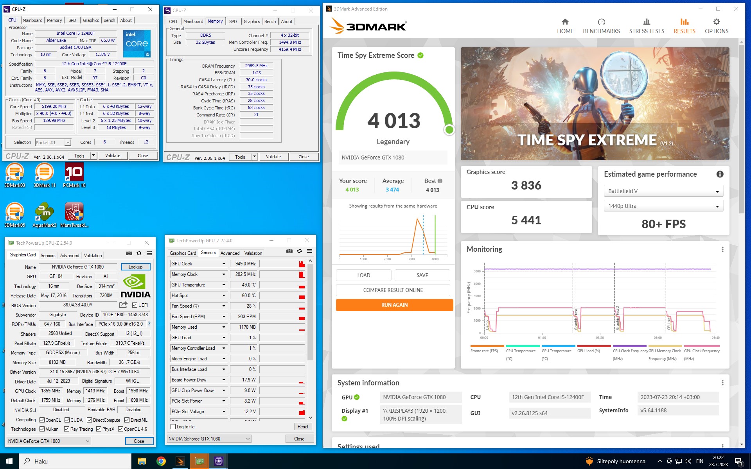Toggle the OpenCL checkbox

pyautogui.click(x=42, y=420)
